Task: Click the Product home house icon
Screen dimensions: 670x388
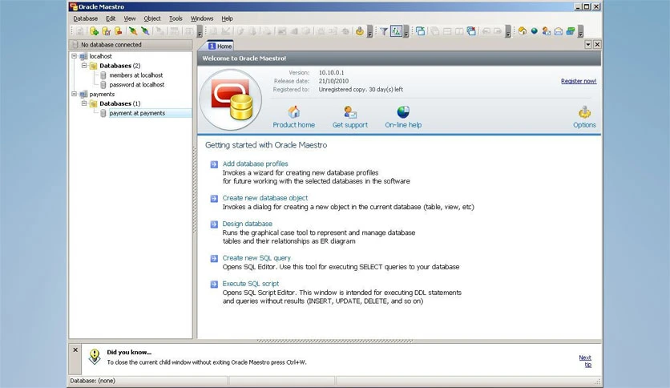Action: pyautogui.click(x=293, y=112)
